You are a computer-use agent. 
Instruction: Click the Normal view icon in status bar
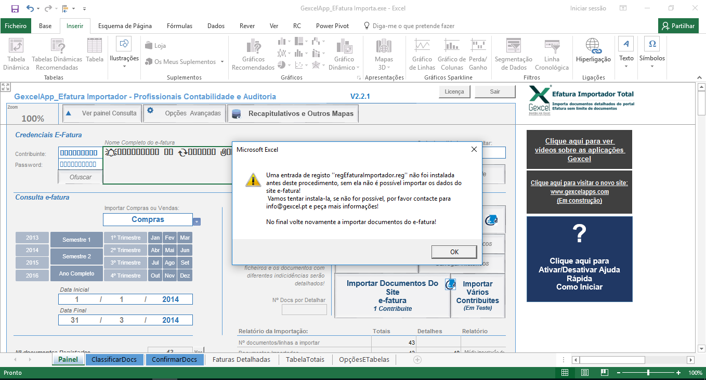click(565, 373)
